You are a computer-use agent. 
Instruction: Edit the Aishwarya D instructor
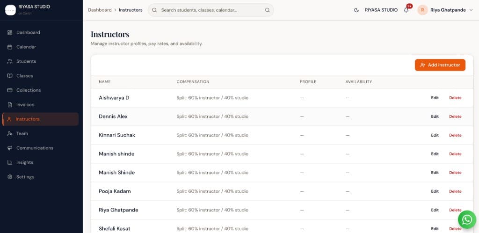435,98
